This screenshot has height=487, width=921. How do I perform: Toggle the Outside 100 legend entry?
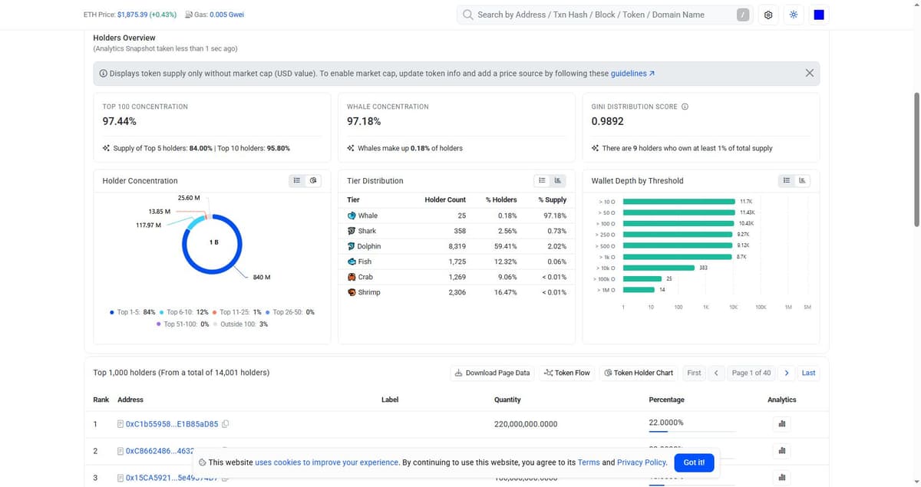239,324
